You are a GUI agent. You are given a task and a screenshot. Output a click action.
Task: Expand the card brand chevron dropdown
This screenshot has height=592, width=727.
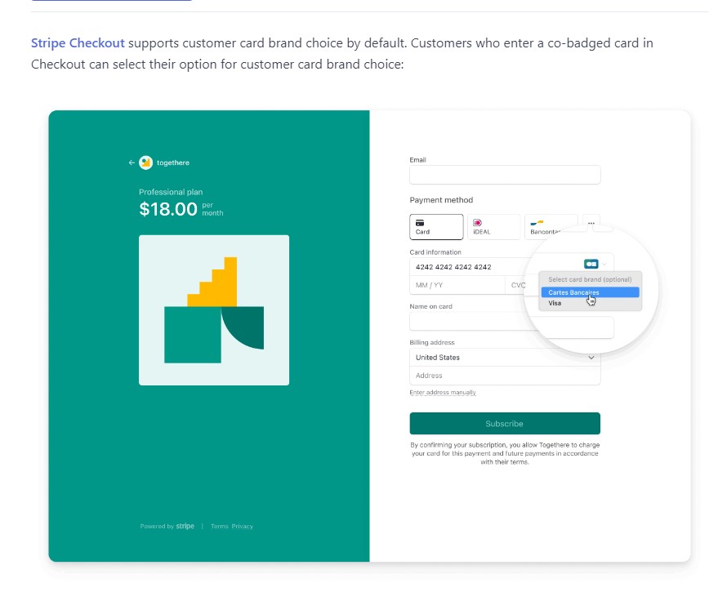604,265
